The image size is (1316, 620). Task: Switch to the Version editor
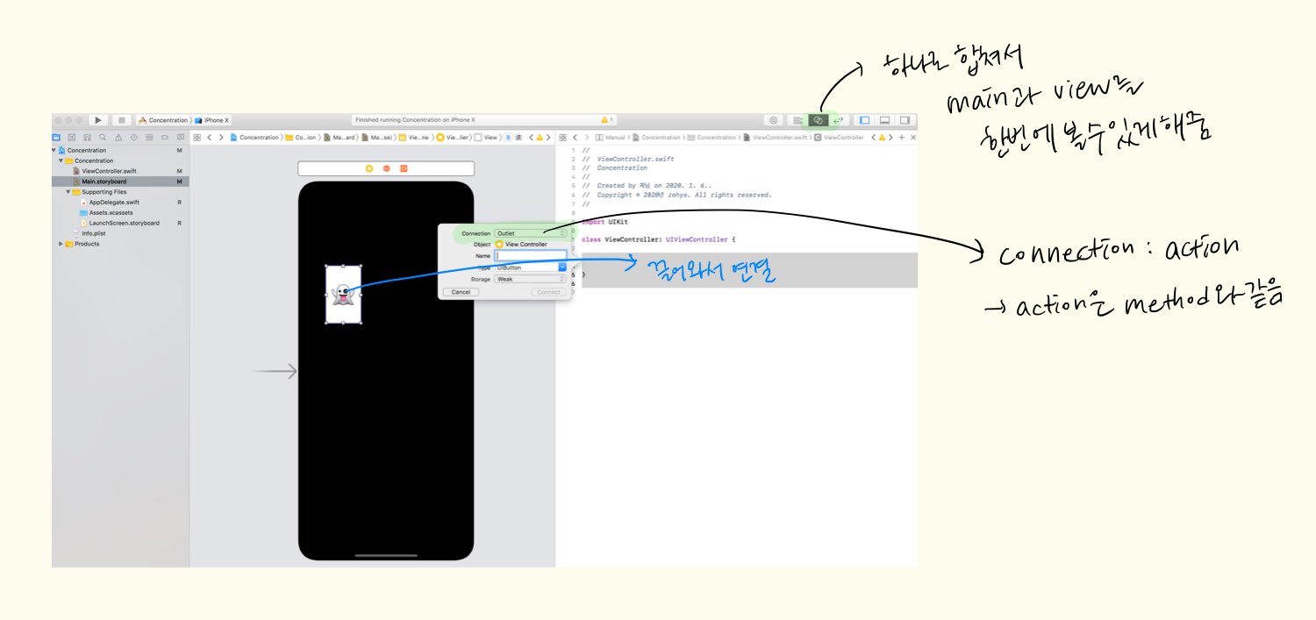coord(838,120)
